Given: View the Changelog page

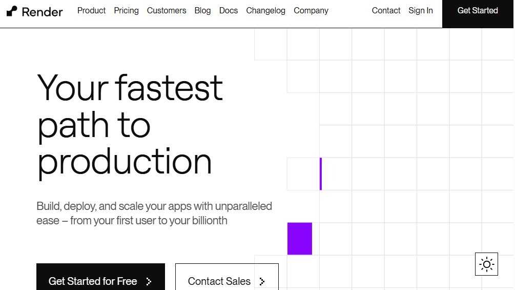Looking at the screenshot, I should tap(265, 10).
